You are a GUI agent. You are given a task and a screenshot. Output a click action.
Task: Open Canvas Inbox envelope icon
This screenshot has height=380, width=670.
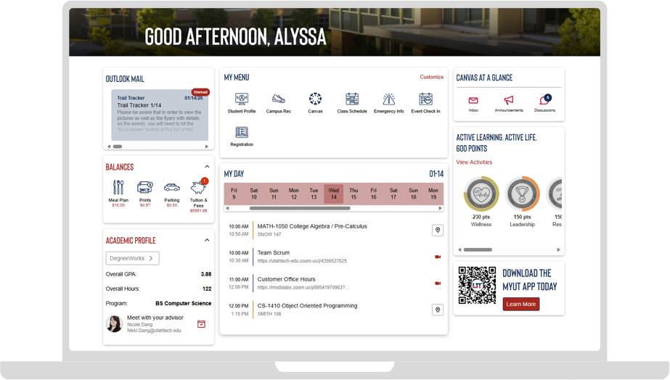point(473,101)
